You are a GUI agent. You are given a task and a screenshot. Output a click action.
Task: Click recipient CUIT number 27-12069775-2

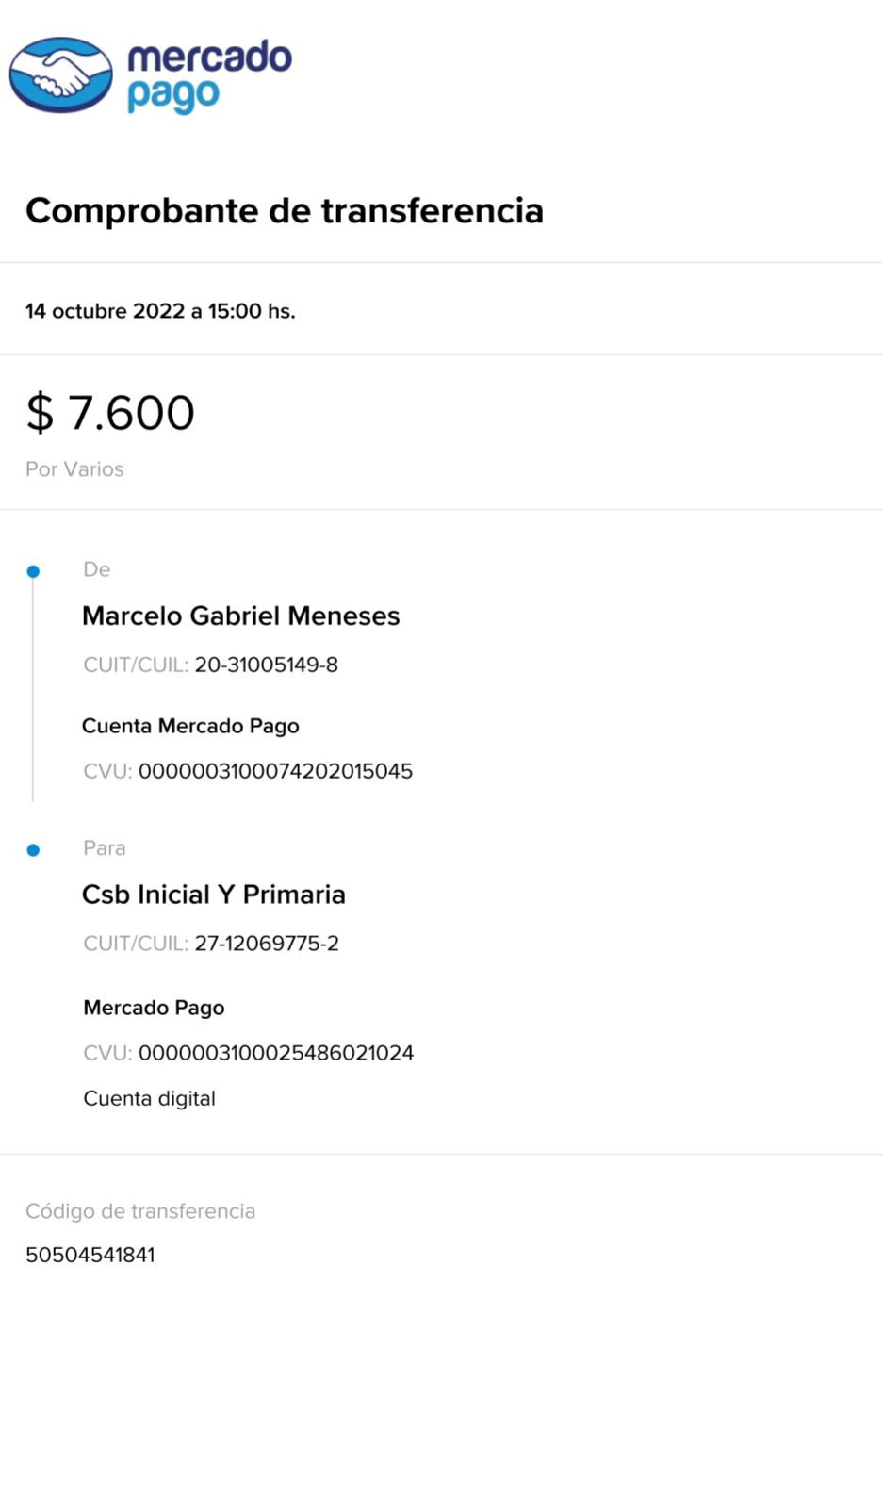(x=267, y=944)
